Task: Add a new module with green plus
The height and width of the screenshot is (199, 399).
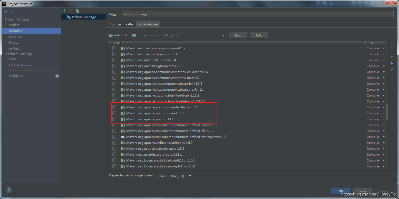Action: click(64, 11)
